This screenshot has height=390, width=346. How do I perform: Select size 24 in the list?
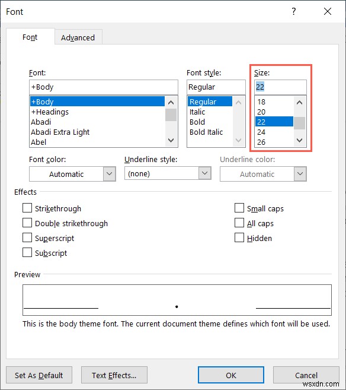click(274, 132)
